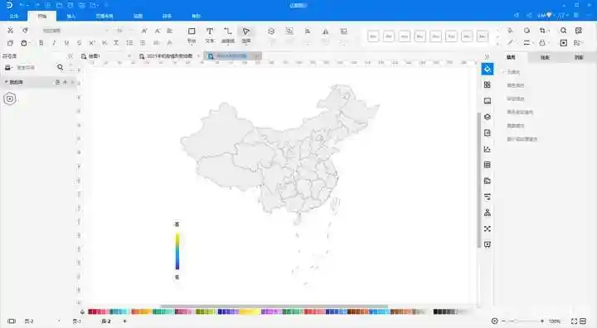Open the chart sidebar panel icon
597x328 pixels.
(488, 149)
